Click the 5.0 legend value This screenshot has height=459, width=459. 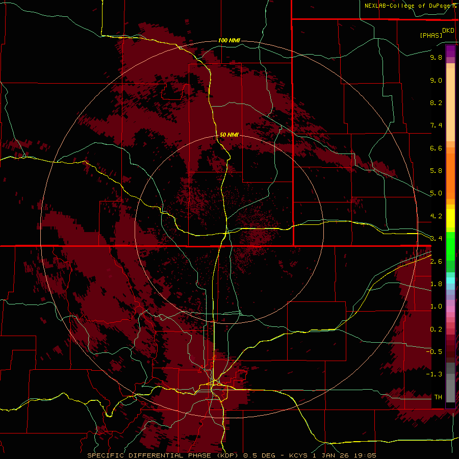[x=436, y=193]
